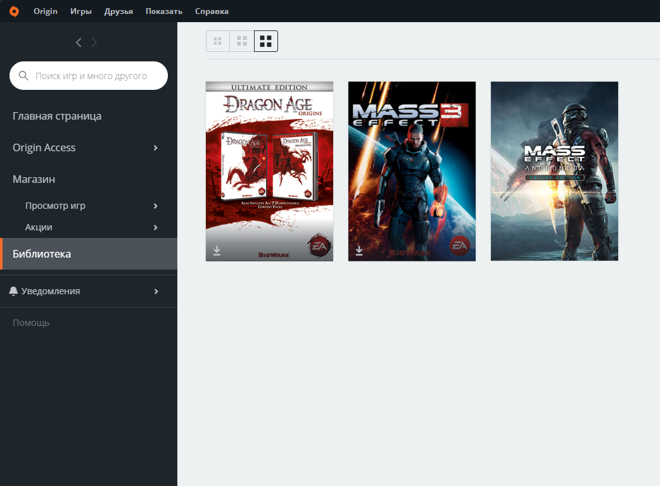
Task: Go back with the left arrow
Action: (79, 42)
